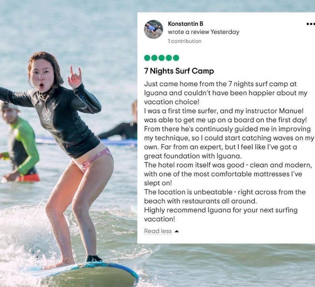Click the blue surfboard under the surfer

click(84, 274)
